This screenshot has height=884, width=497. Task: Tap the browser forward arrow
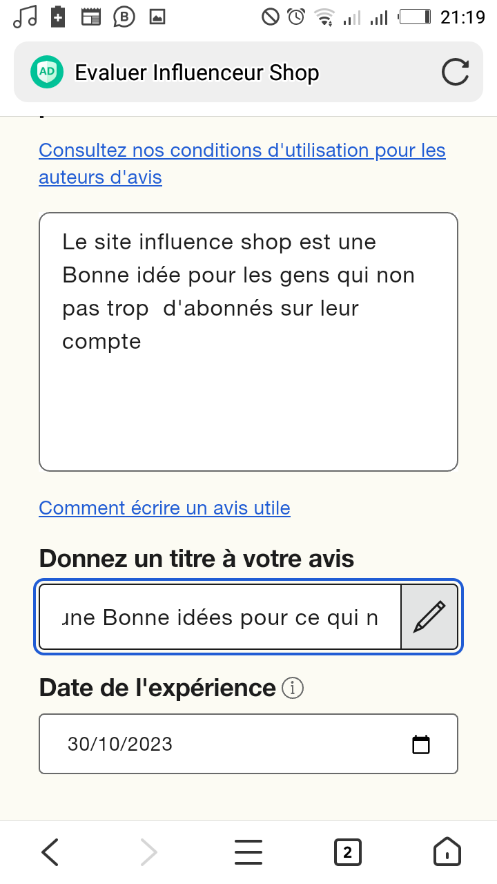[149, 852]
